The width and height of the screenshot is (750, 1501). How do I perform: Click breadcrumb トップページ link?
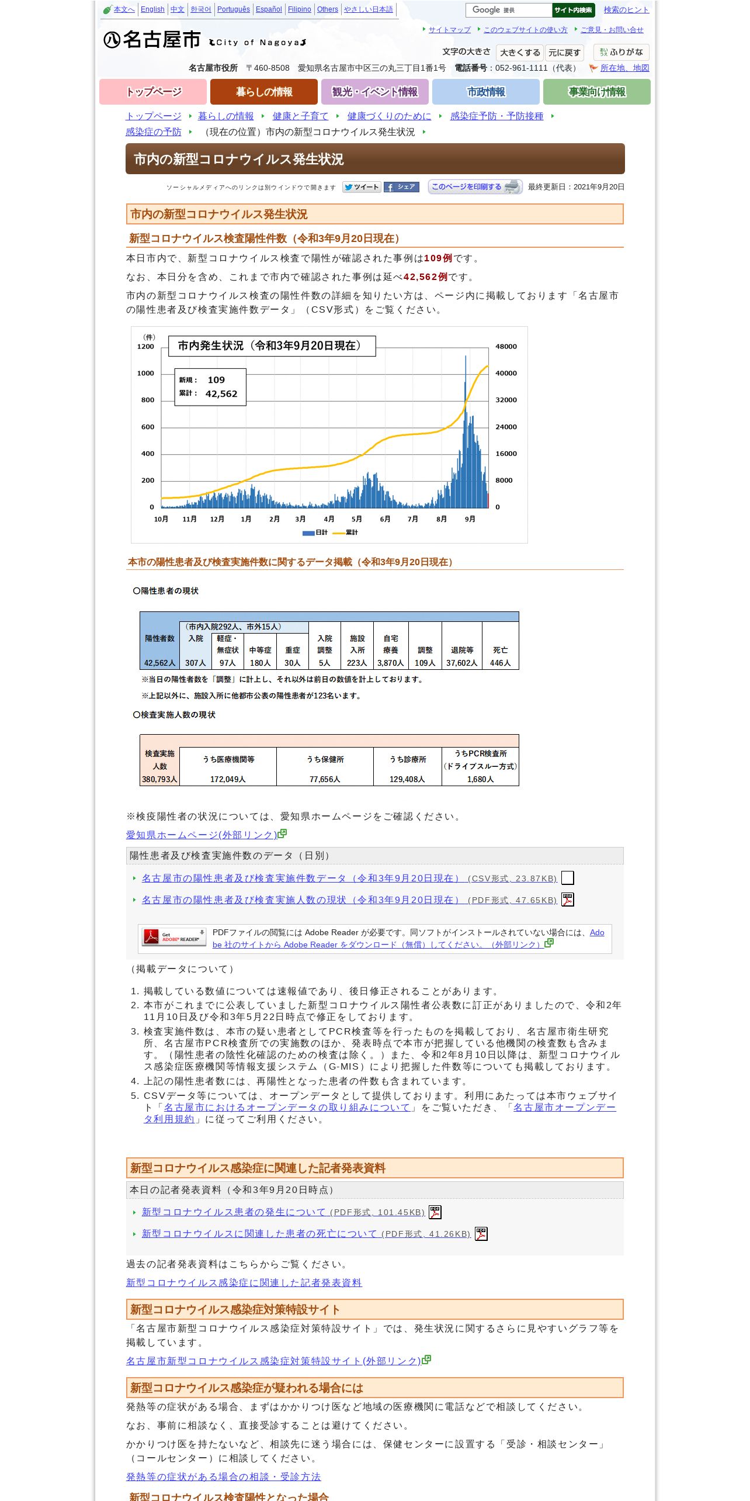[x=154, y=116]
